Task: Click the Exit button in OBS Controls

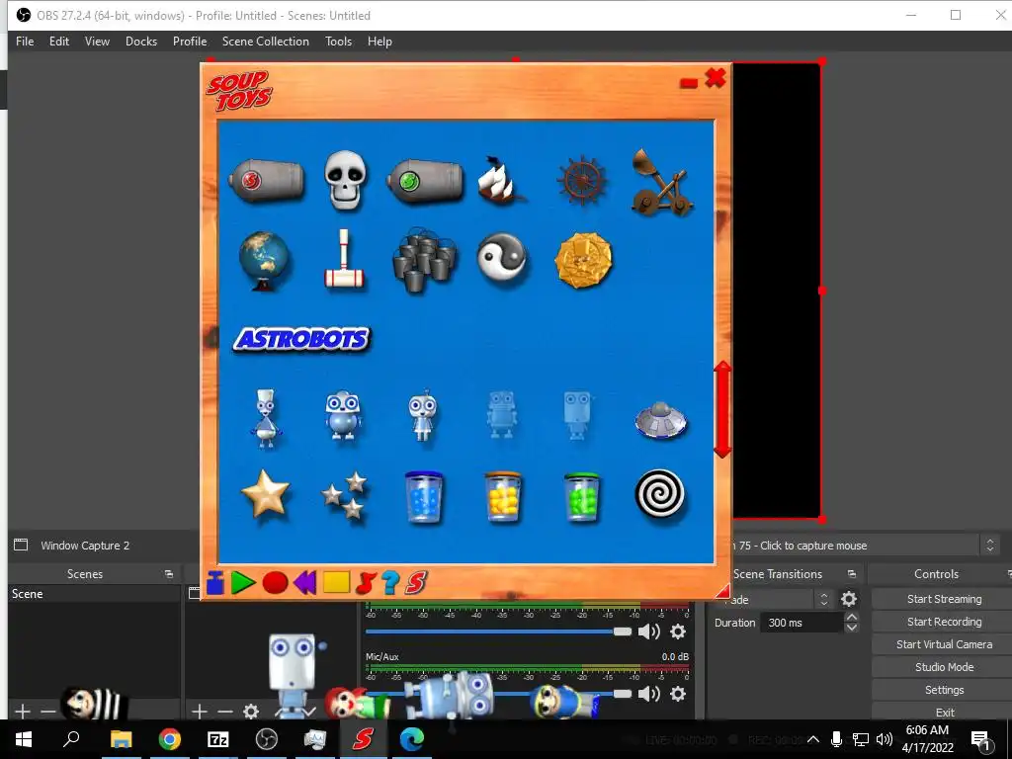Action: [944, 712]
